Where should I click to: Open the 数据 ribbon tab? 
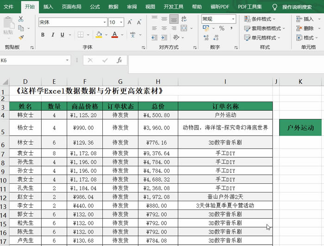coord(113,7)
